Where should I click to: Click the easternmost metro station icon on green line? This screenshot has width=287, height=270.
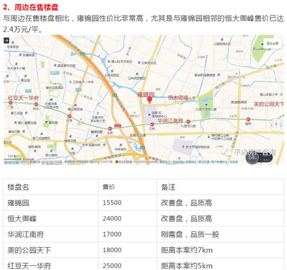[248, 120]
